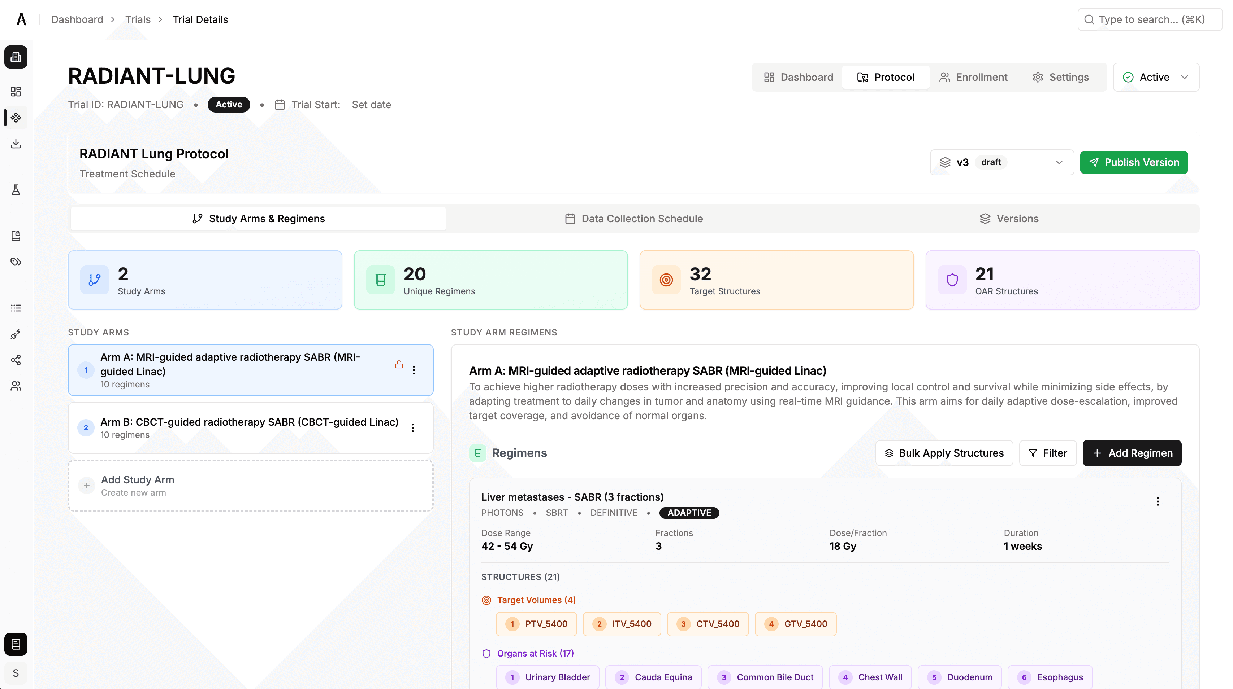Click the share icon in the sidebar
Viewport: 1233px width, 689px height.
pyautogui.click(x=16, y=360)
